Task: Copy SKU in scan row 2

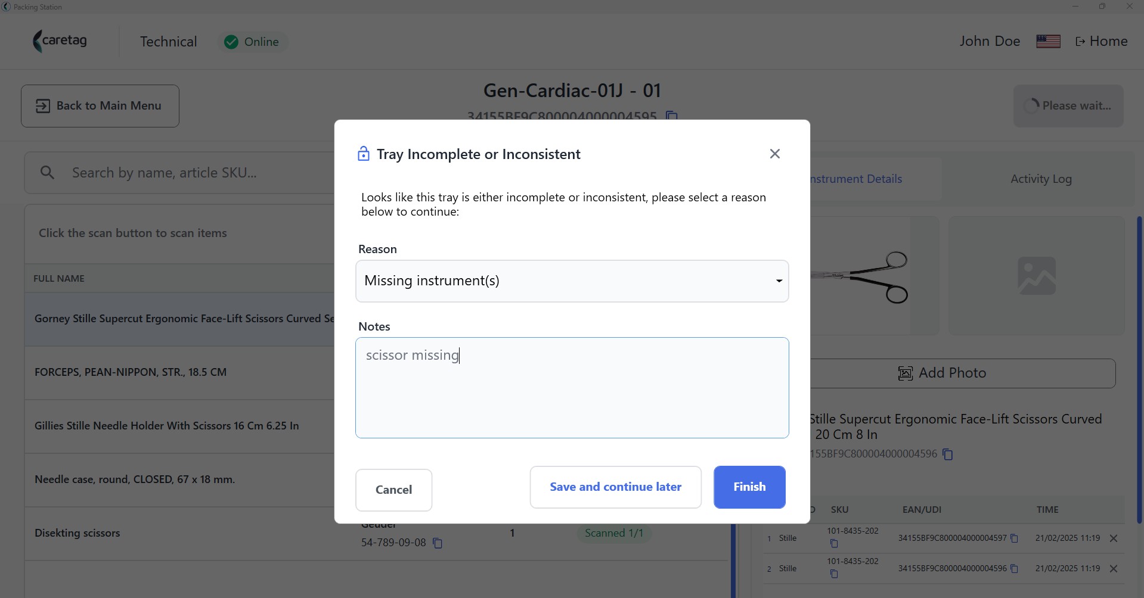Action: click(834, 574)
